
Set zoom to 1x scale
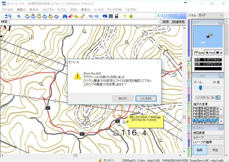point(208,97)
